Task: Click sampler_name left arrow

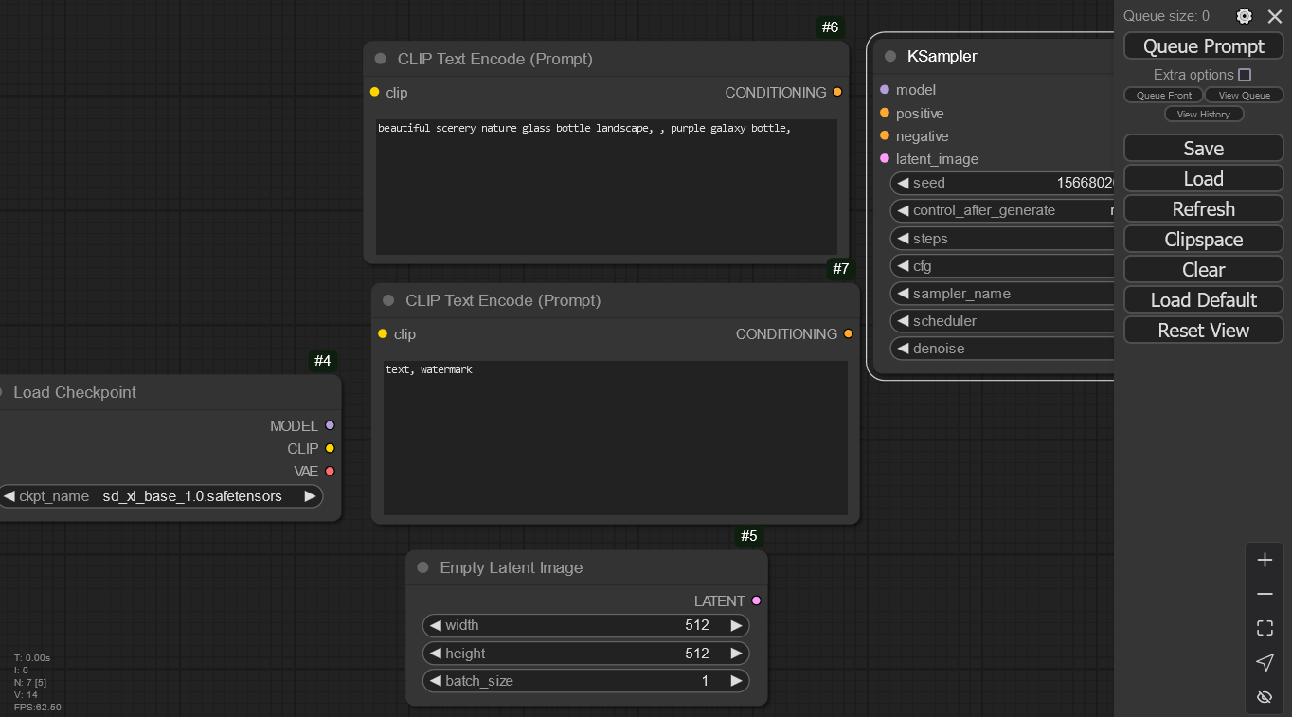Action: click(x=903, y=294)
